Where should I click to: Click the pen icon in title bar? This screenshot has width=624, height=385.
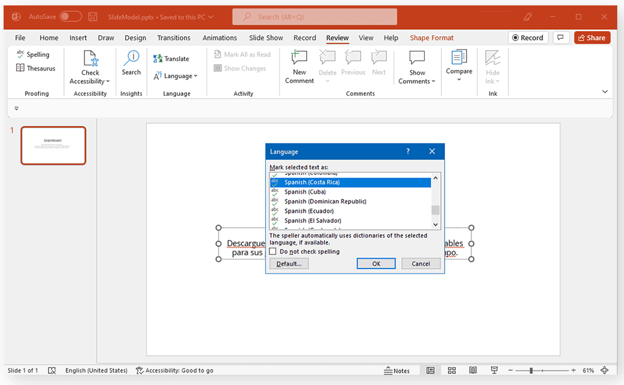pos(528,17)
